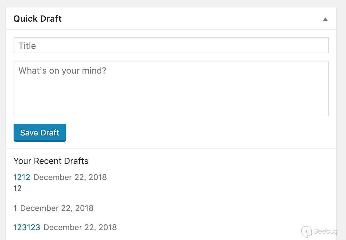
Task: Click empty header space right of Quick Draft title
Action: coord(185,19)
